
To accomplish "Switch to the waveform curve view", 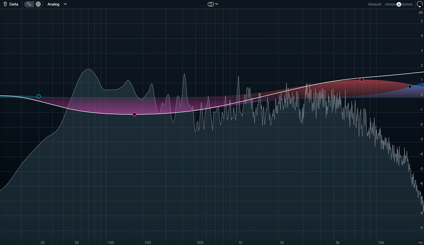I will pyautogui.click(x=29, y=4).
